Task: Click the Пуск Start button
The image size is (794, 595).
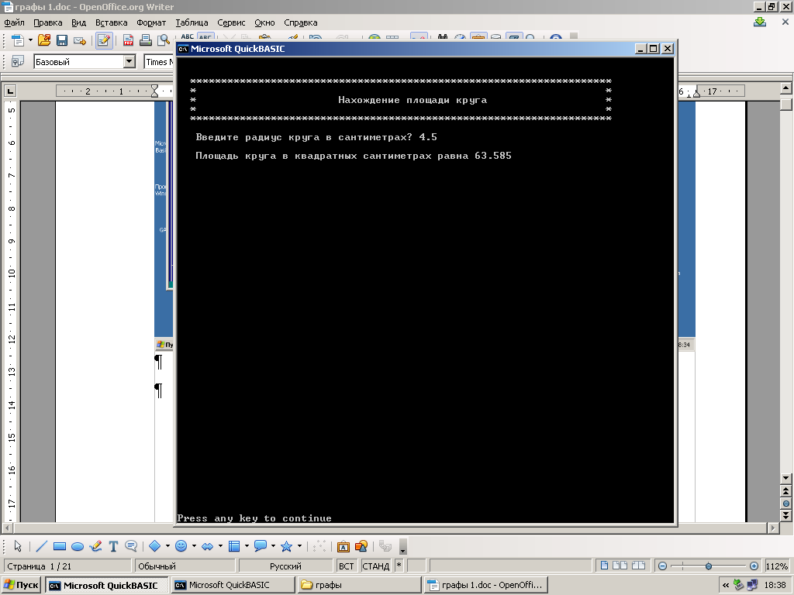Action: coord(21,586)
